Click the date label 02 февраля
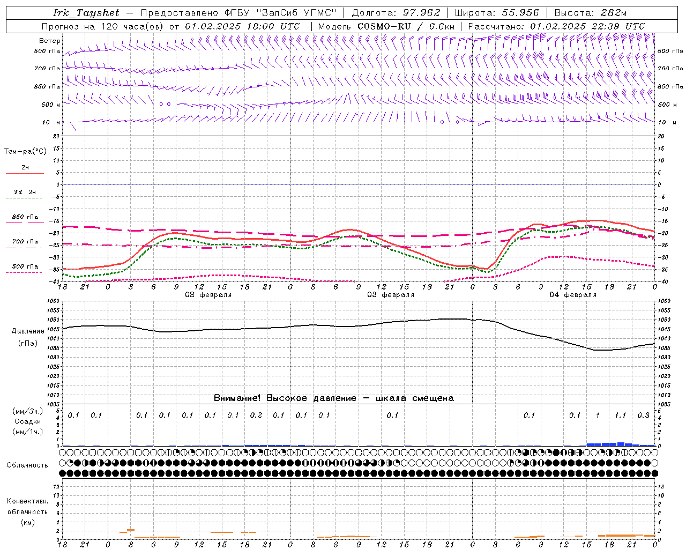The width and height of the screenshot is (686, 549). 208,295
